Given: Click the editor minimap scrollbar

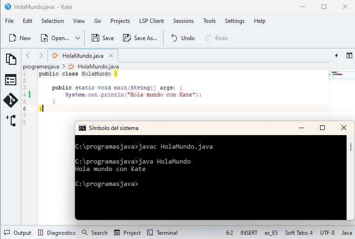Looking at the screenshot, I should 341,75.
